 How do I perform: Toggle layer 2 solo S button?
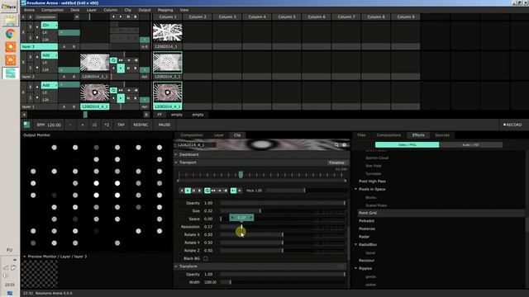[x=31, y=68]
